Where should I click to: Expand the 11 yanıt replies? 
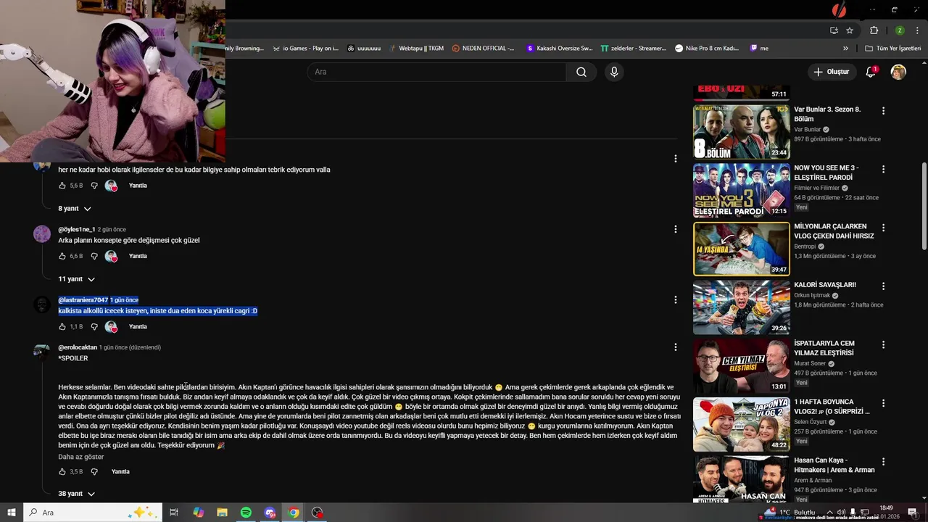[x=77, y=279]
